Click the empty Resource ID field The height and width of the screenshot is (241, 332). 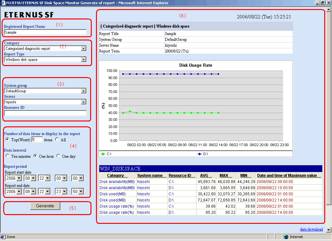click(45, 113)
